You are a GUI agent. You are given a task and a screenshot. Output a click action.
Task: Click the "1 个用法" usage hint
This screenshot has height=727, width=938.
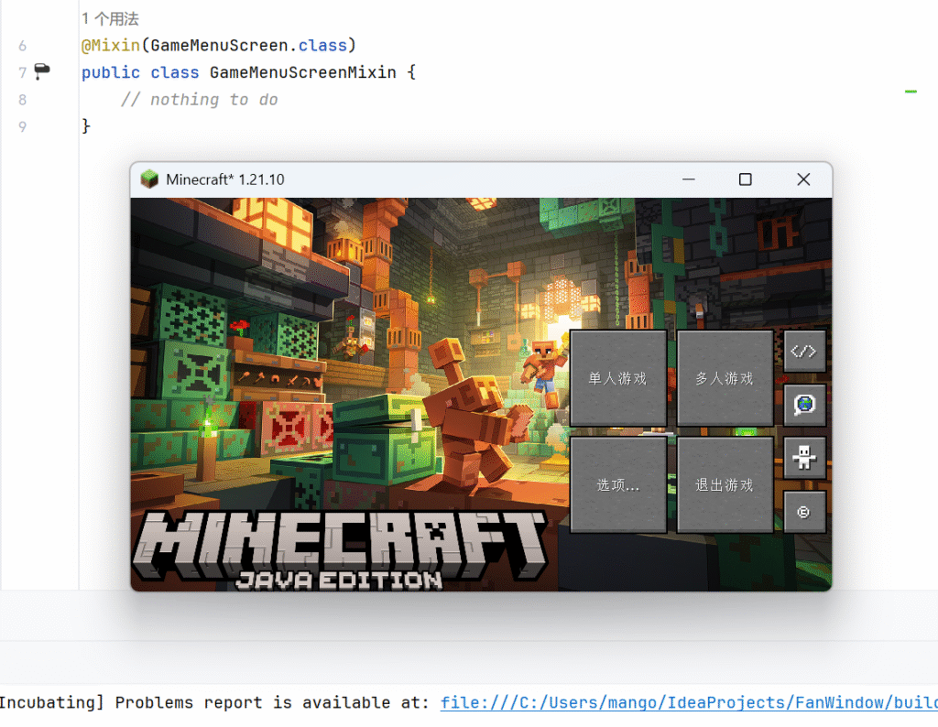pyautogui.click(x=108, y=17)
